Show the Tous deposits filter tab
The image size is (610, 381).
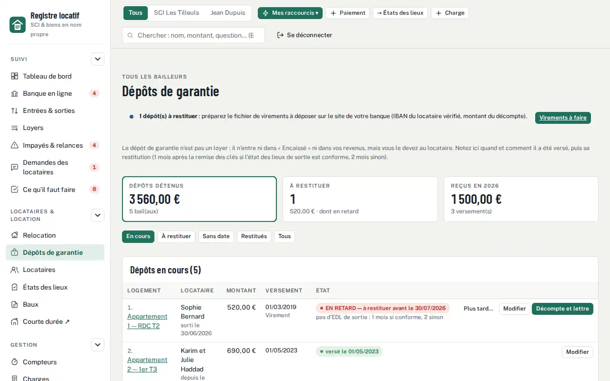(x=285, y=236)
